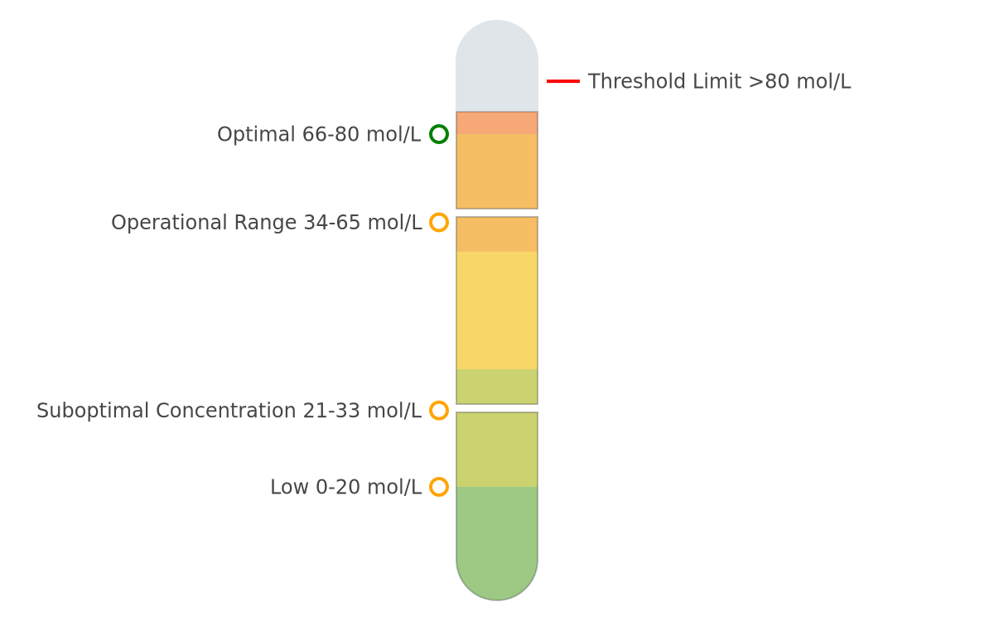The width and height of the screenshot is (994, 621).
Task: Click the Suboptimal Concentration 21-33 mol/L label
Action: click(x=229, y=412)
